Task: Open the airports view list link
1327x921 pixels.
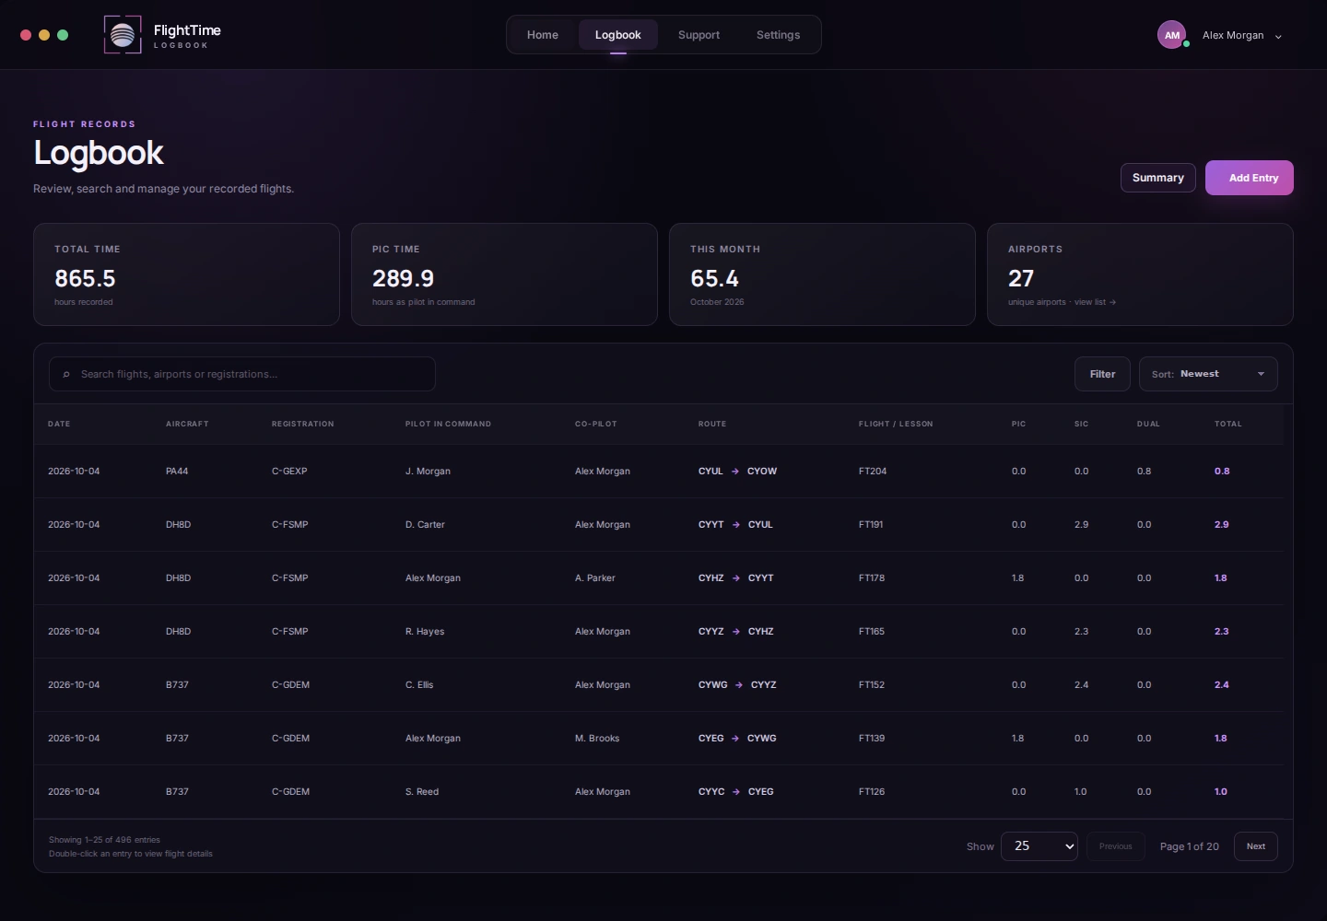Action: (1095, 302)
